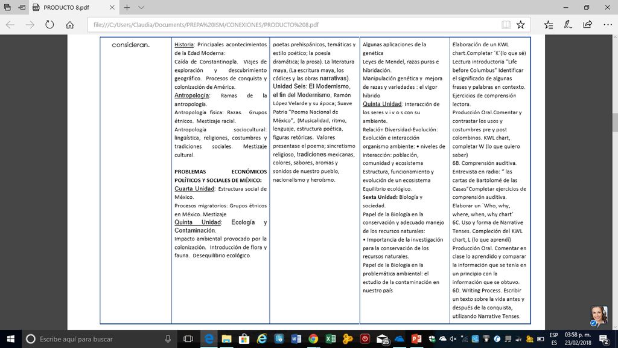Click the 'Cuarta Unidad' heading
Viewport: 618px width, 348px height.
pos(194,188)
